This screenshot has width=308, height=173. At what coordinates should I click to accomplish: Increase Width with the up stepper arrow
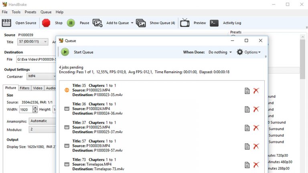35,108
